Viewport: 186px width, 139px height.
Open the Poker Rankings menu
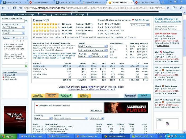[26, 15]
